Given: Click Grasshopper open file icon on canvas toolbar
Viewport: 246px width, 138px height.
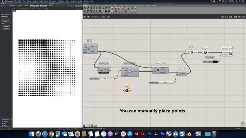Looking at the screenshot, I should tap(85, 16).
